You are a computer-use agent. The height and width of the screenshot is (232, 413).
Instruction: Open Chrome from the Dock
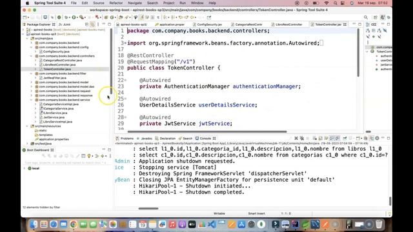tap(74, 224)
